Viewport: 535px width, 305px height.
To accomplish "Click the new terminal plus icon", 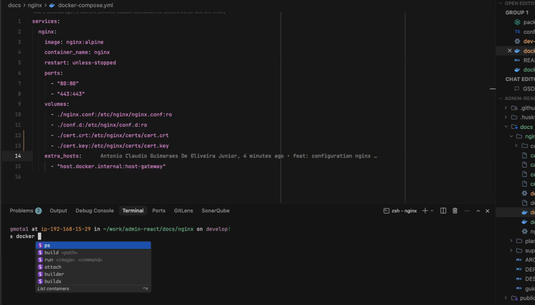I will click(425, 211).
